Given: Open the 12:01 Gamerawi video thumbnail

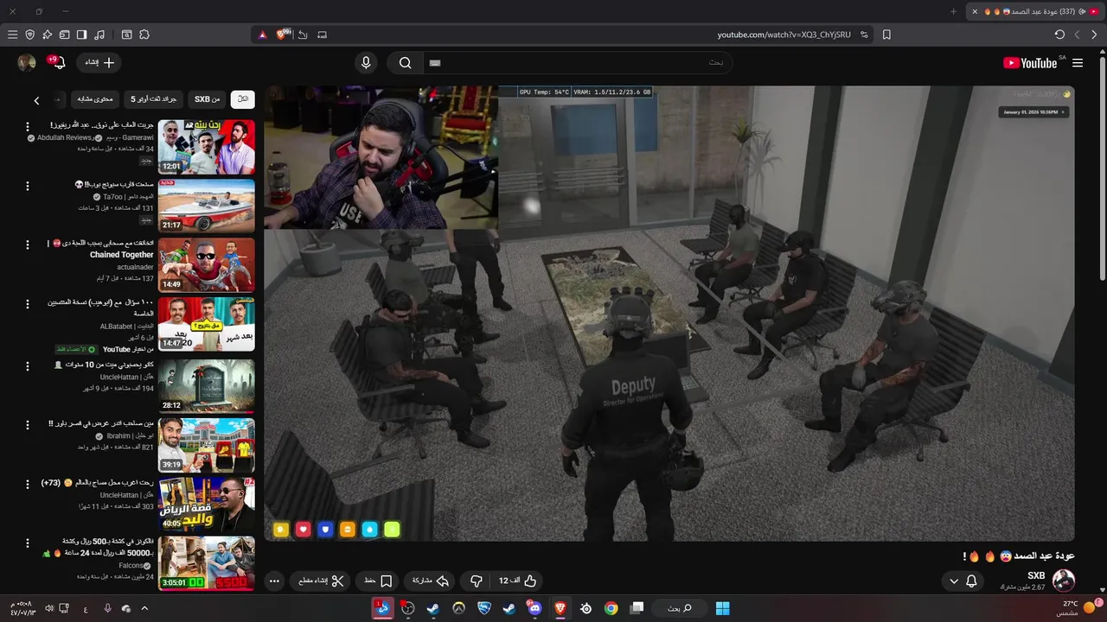Looking at the screenshot, I should [x=207, y=147].
